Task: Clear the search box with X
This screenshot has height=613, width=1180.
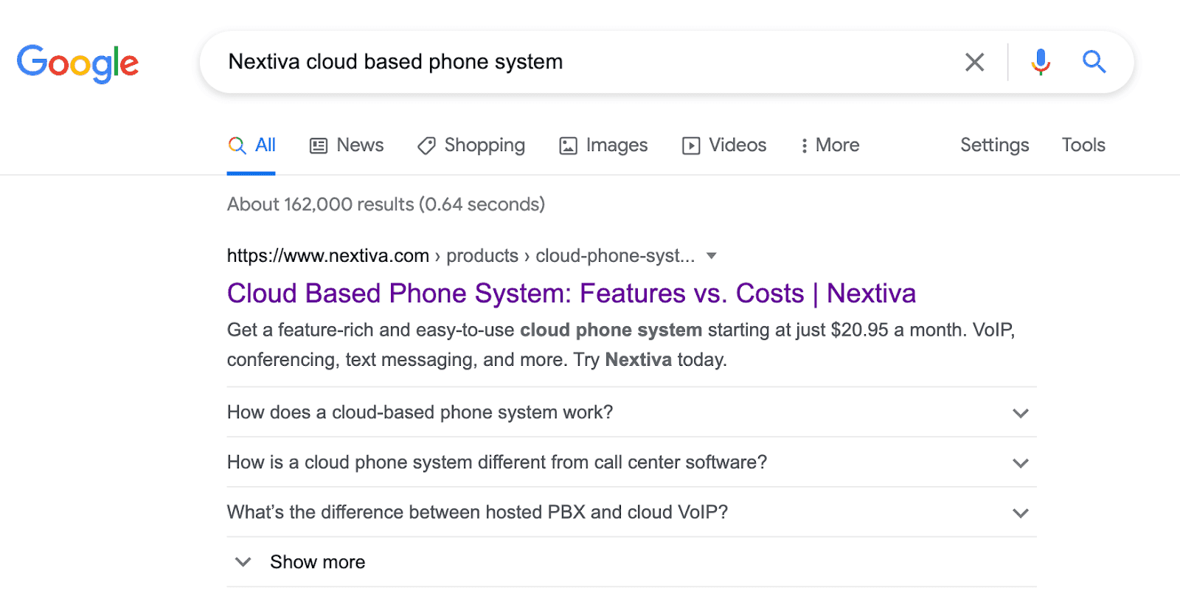Action: 975,62
